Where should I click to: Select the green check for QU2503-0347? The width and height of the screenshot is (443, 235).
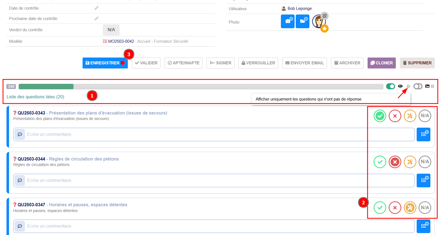tap(380, 208)
